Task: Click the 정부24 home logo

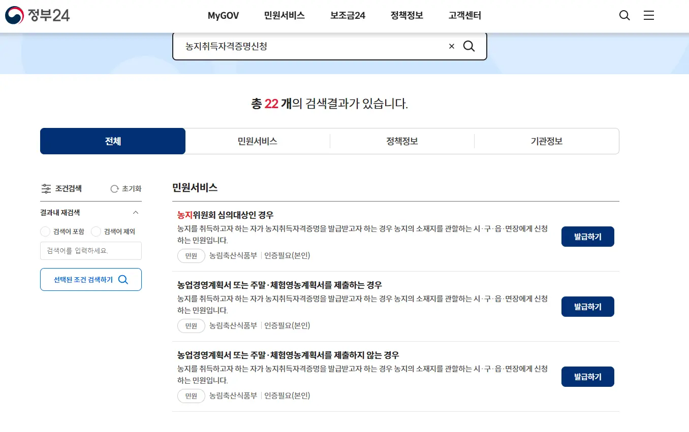Action: pyautogui.click(x=37, y=15)
